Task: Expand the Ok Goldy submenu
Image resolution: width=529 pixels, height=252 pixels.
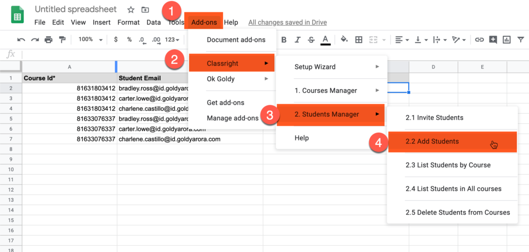Action: 233,79
